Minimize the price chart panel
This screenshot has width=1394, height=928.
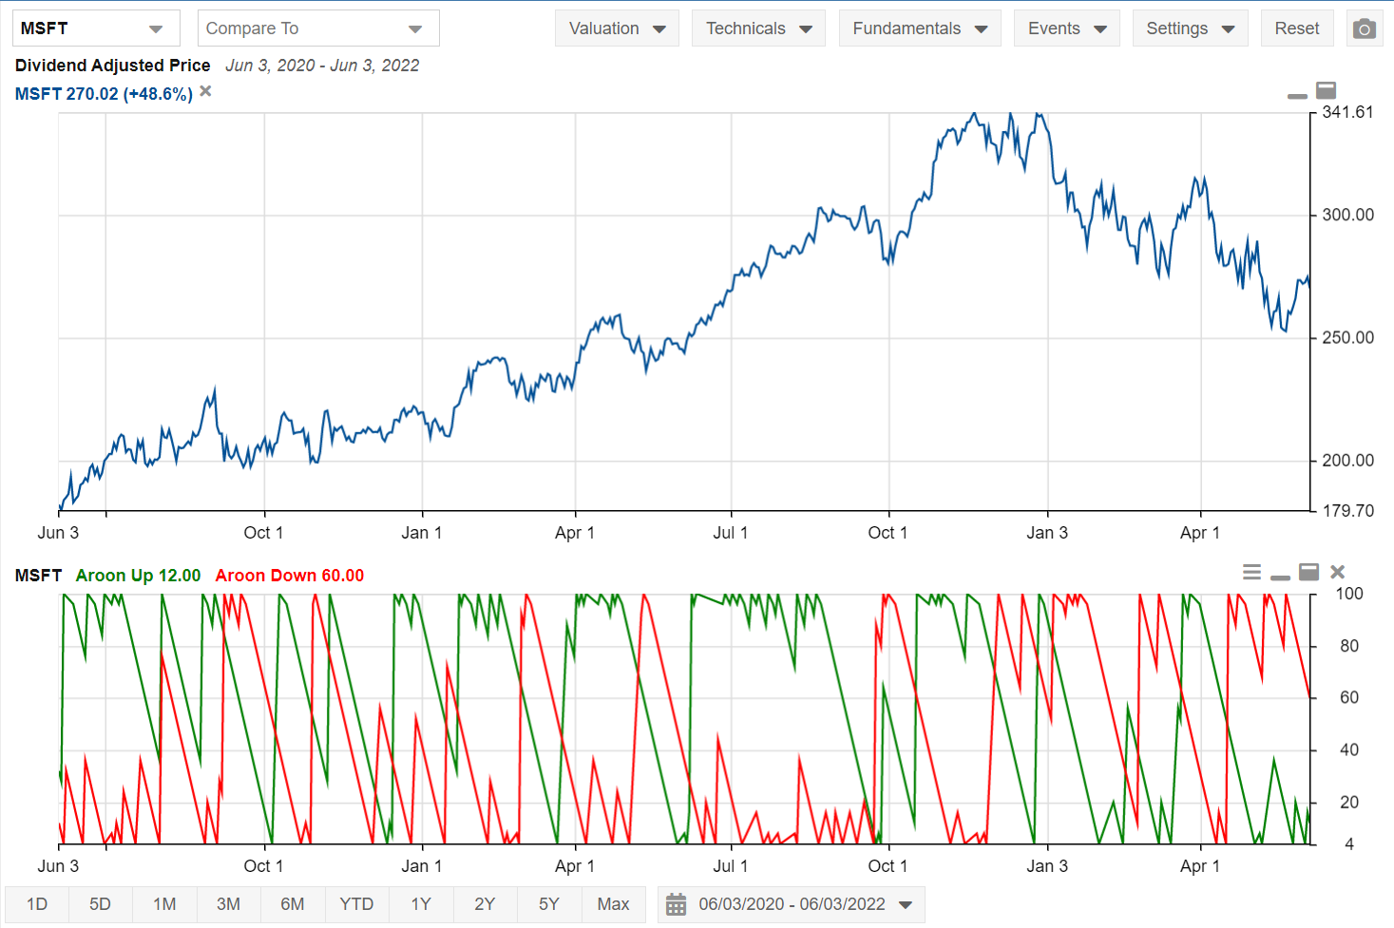coord(1297,96)
